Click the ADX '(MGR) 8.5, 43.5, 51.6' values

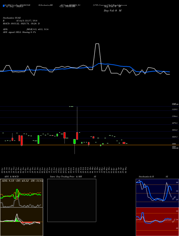38,29
